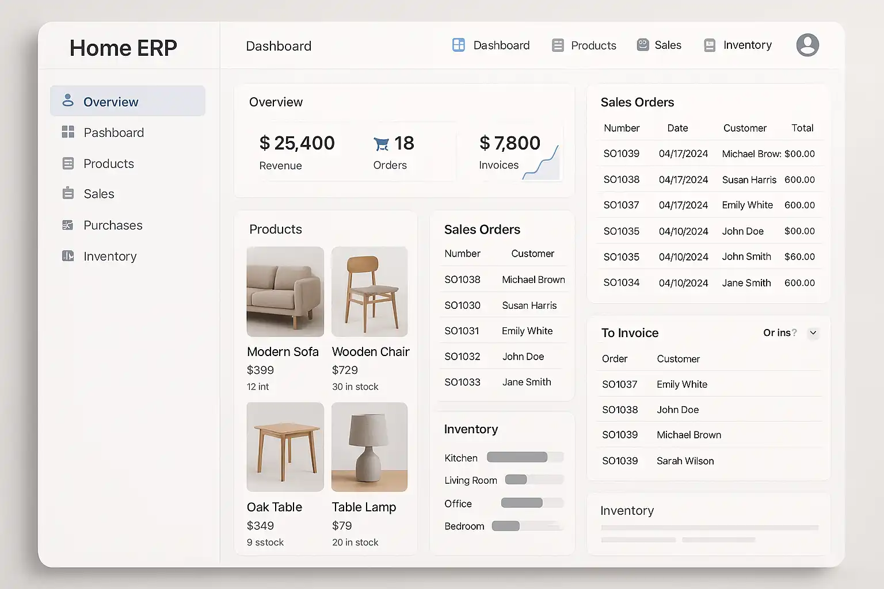Click the "Order" column header in To Invoice
This screenshot has width=884, height=589.
(615, 358)
